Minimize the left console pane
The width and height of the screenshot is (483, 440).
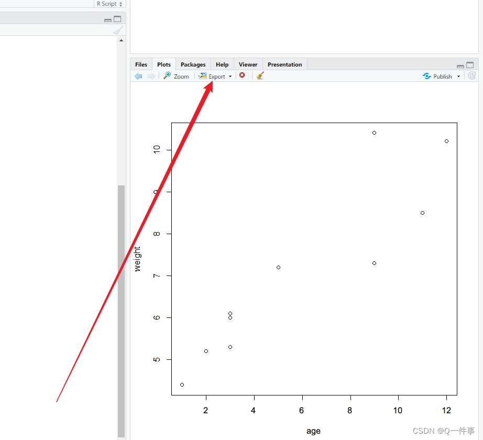click(108, 20)
